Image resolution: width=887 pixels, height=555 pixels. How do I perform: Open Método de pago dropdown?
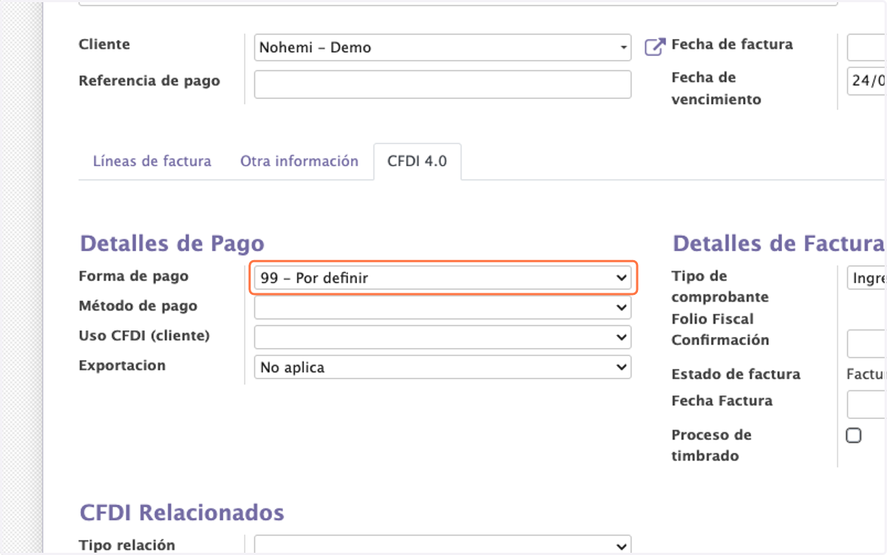443,307
